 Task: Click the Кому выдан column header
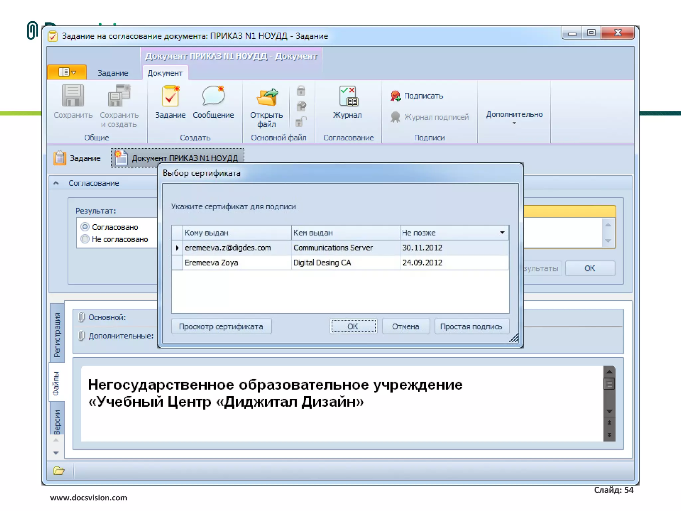click(x=237, y=233)
